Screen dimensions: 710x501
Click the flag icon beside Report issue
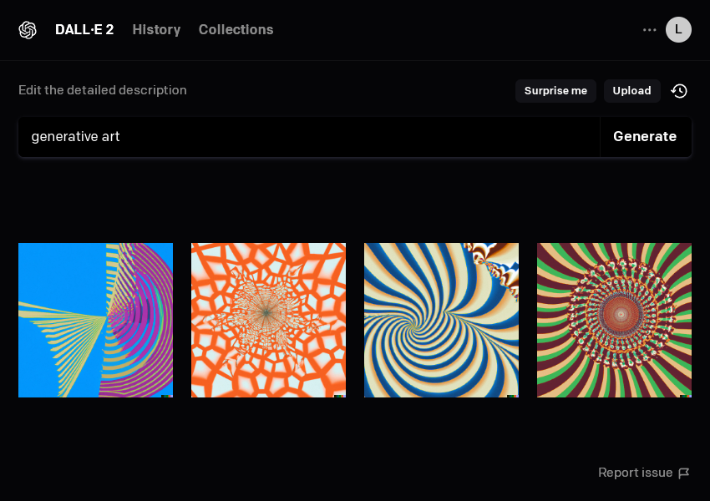[684, 473]
